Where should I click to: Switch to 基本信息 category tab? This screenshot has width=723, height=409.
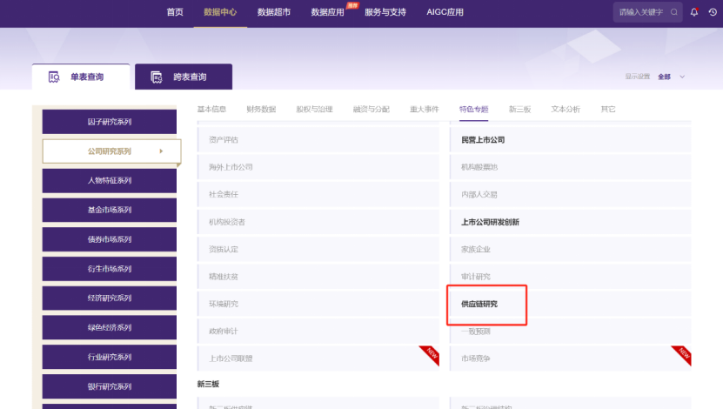tap(211, 110)
